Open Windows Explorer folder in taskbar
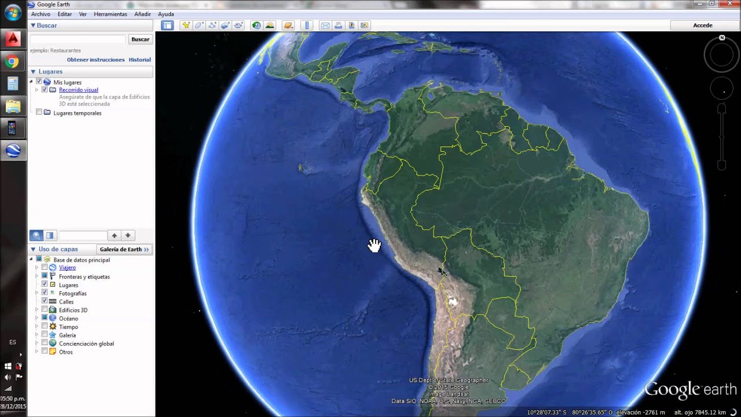Image resolution: width=741 pixels, height=417 pixels. 12,106
